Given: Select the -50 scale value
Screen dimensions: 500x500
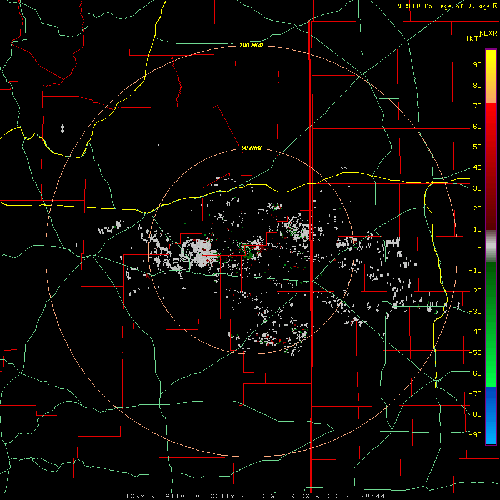Looking at the screenshot, I should (475, 353).
